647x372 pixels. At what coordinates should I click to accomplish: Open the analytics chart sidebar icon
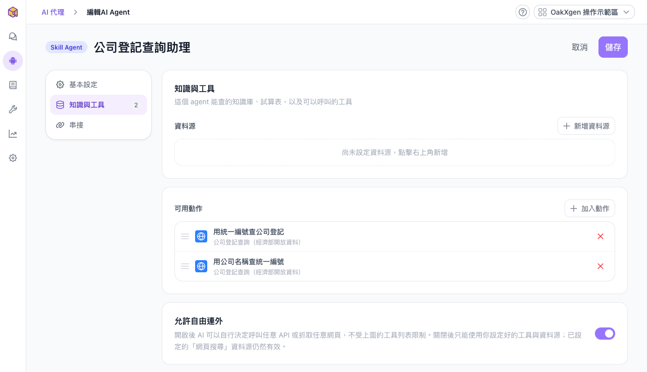point(13,134)
